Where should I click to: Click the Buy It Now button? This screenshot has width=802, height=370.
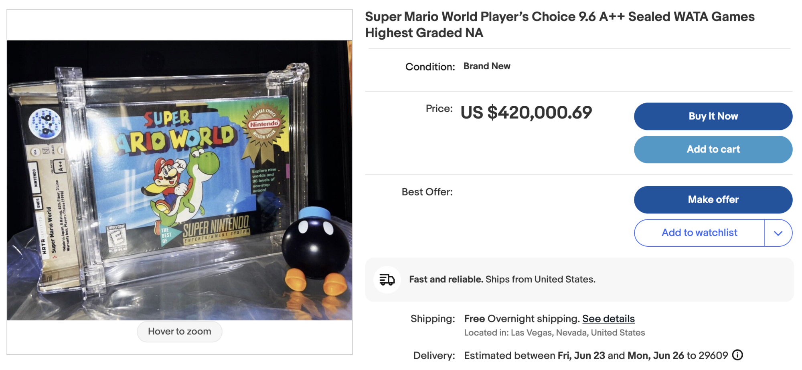click(713, 116)
